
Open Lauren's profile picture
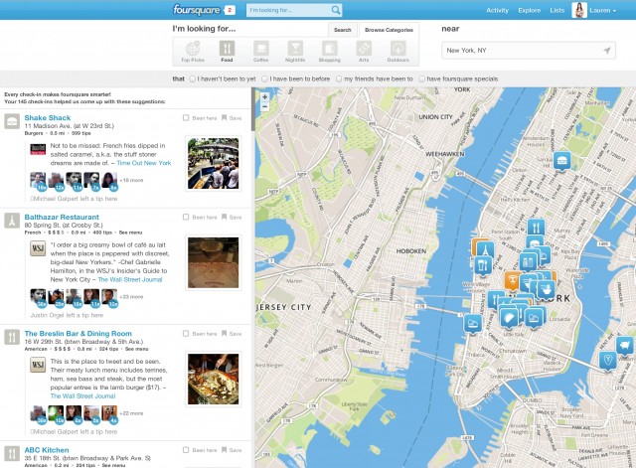coord(579,10)
